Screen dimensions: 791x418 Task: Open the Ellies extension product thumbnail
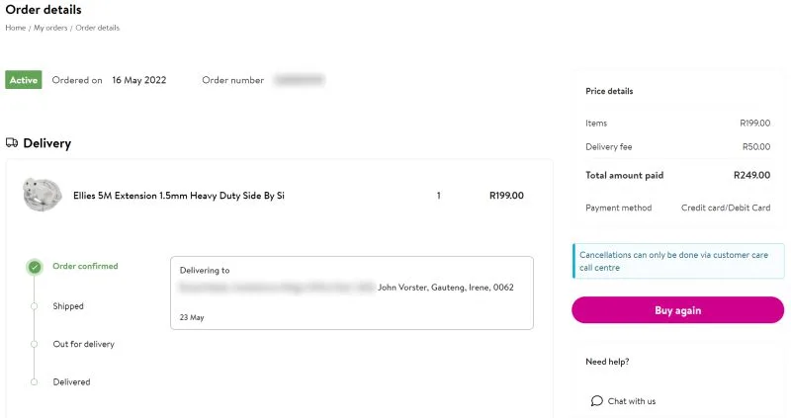[43, 195]
